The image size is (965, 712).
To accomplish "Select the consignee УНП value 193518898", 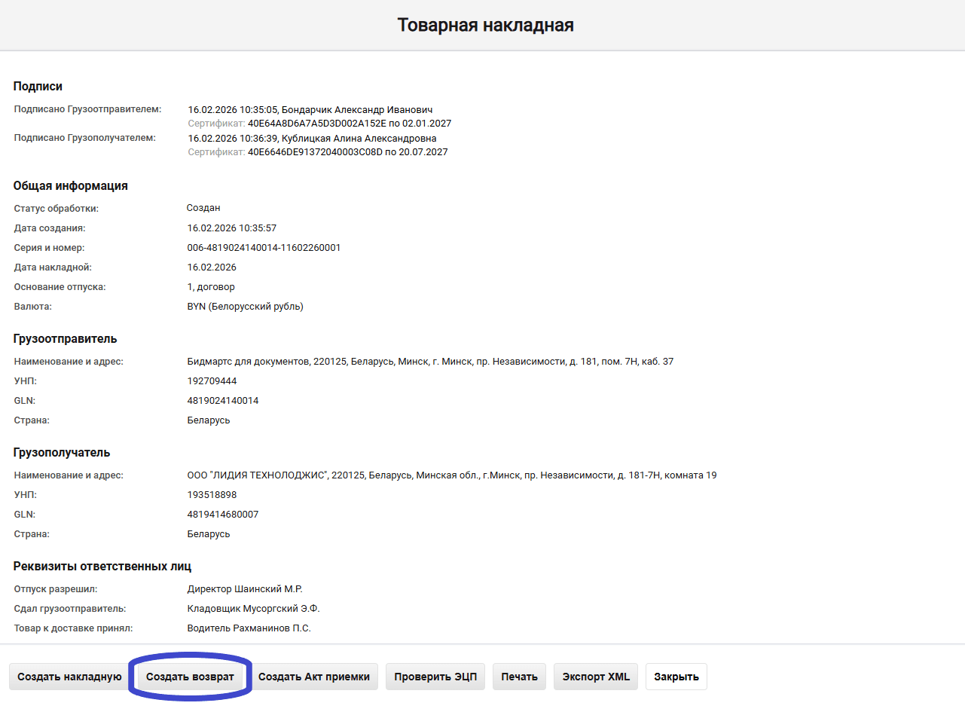I will (212, 495).
